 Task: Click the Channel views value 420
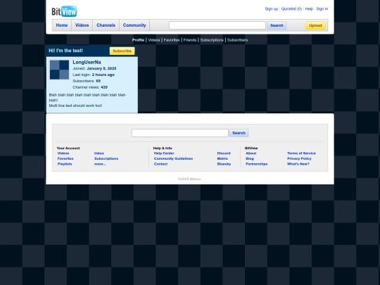click(x=104, y=87)
